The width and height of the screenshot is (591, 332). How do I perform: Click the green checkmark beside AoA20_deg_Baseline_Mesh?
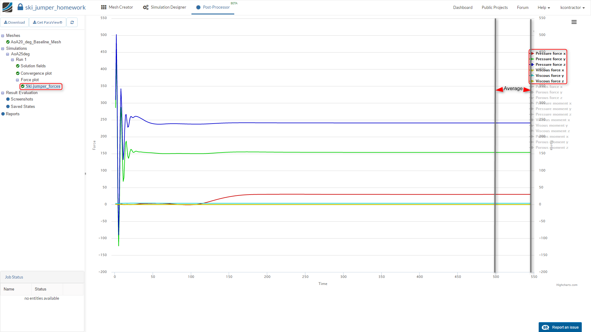tap(8, 42)
